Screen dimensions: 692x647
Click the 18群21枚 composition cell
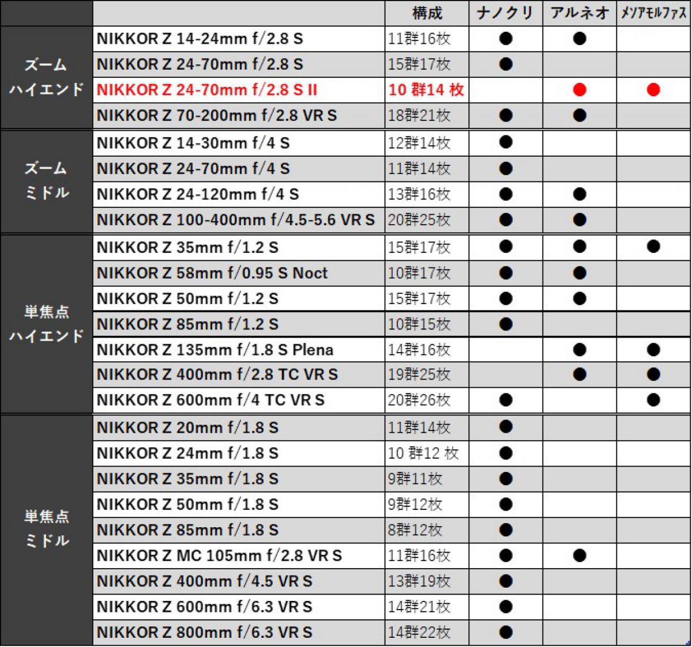(x=427, y=115)
